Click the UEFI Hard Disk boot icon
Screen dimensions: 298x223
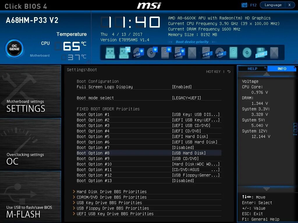pos(166,53)
